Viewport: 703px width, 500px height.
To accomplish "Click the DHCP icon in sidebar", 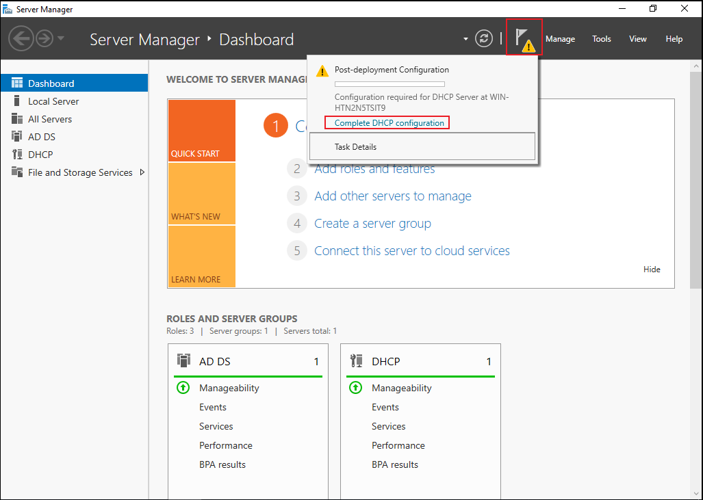I will (x=17, y=154).
